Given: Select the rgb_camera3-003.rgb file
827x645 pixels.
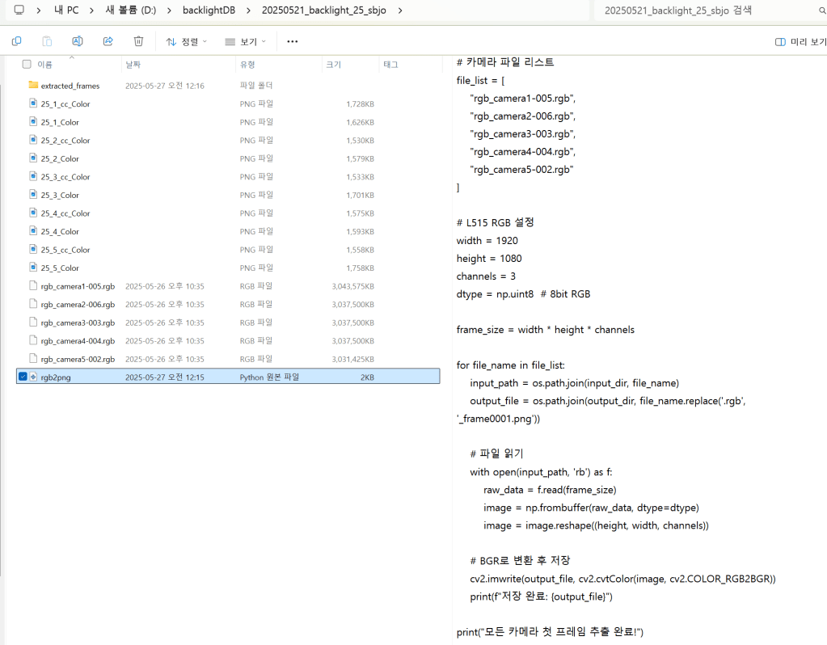Looking at the screenshot, I should click(78, 322).
